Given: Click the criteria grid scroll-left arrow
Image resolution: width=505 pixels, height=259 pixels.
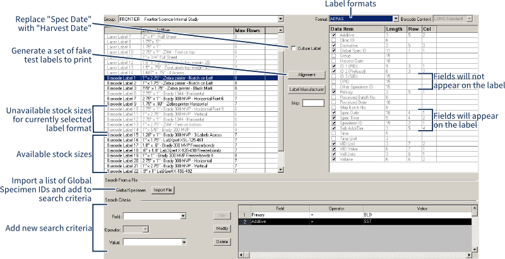Looking at the screenshot, I should click(241, 255).
